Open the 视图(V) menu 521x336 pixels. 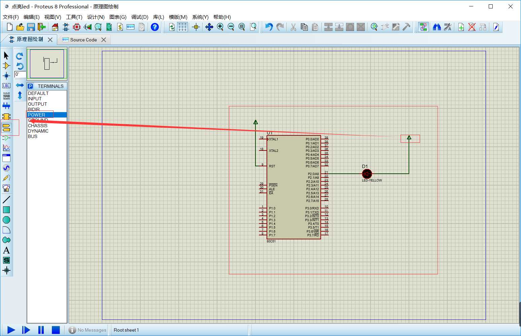53,17
